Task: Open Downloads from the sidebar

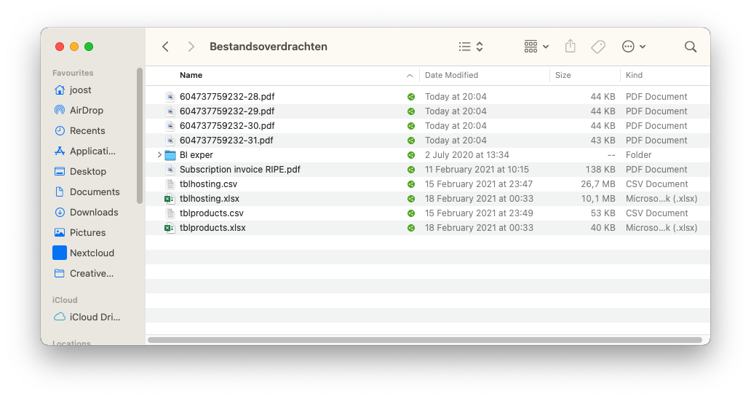Action: (x=94, y=213)
